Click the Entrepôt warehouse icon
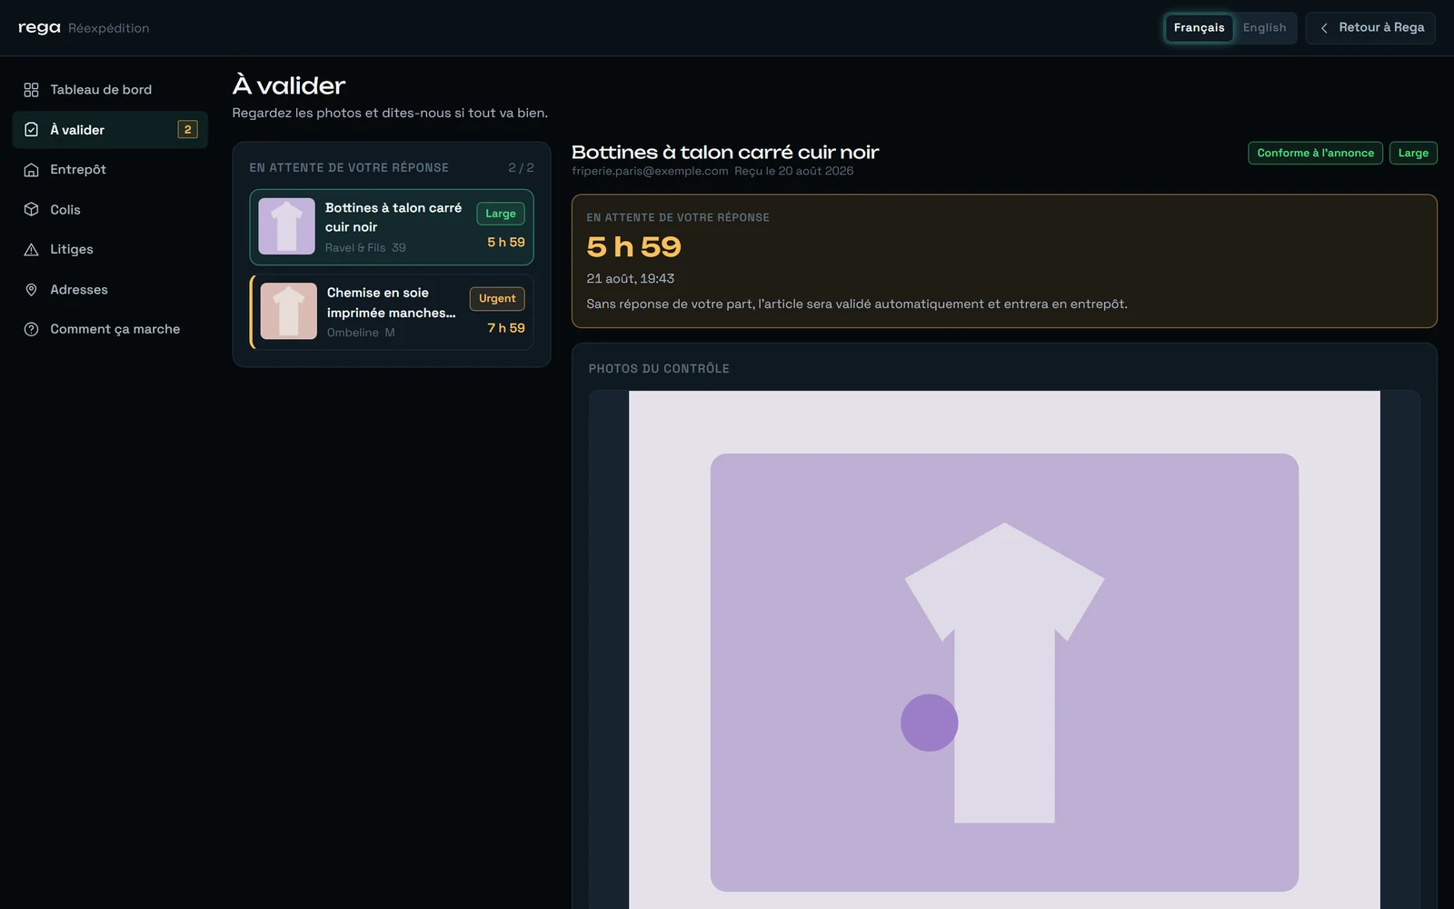The width and height of the screenshot is (1454, 909). (31, 170)
